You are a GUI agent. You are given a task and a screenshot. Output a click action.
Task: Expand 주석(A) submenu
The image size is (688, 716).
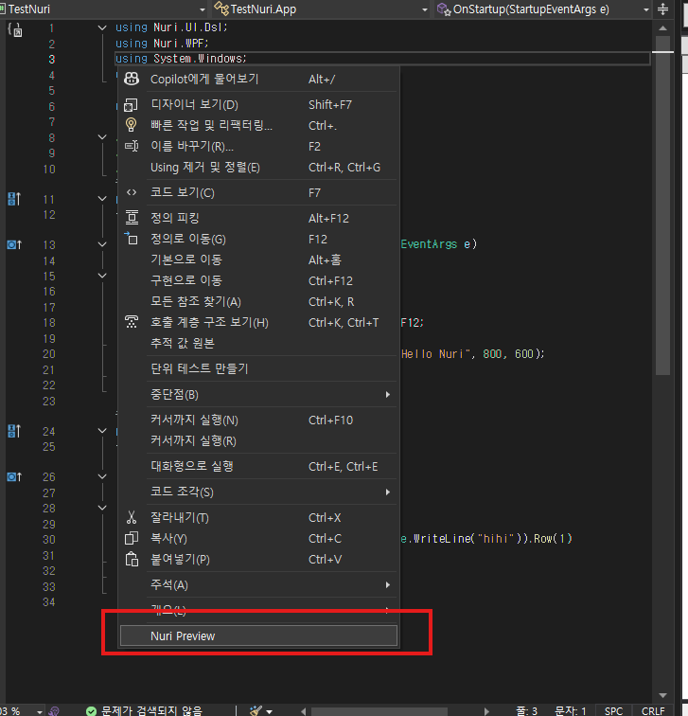pyautogui.click(x=258, y=585)
